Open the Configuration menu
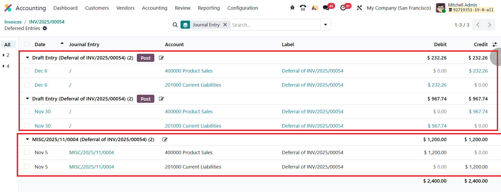The image size is (501, 192). [243, 8]
